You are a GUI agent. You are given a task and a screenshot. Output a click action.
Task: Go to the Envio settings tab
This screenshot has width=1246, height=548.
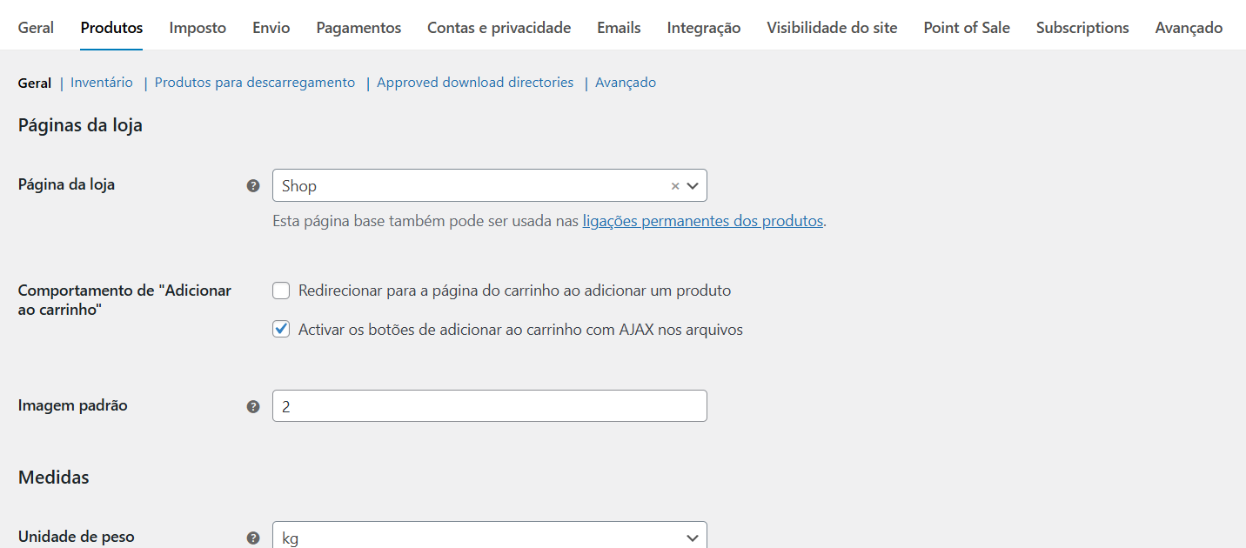[271, 28]
